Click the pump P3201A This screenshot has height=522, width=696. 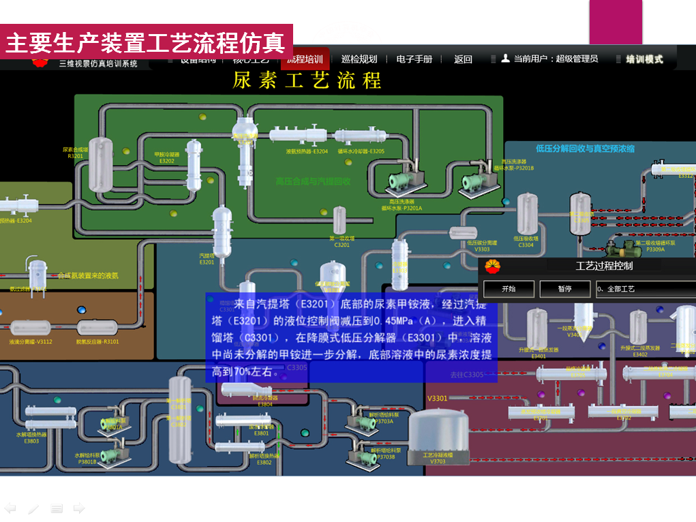click(x=405, y=180)
